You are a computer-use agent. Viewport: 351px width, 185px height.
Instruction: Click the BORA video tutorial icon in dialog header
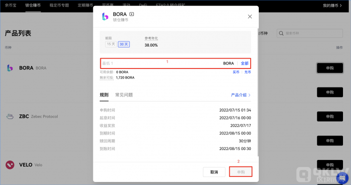131,14
